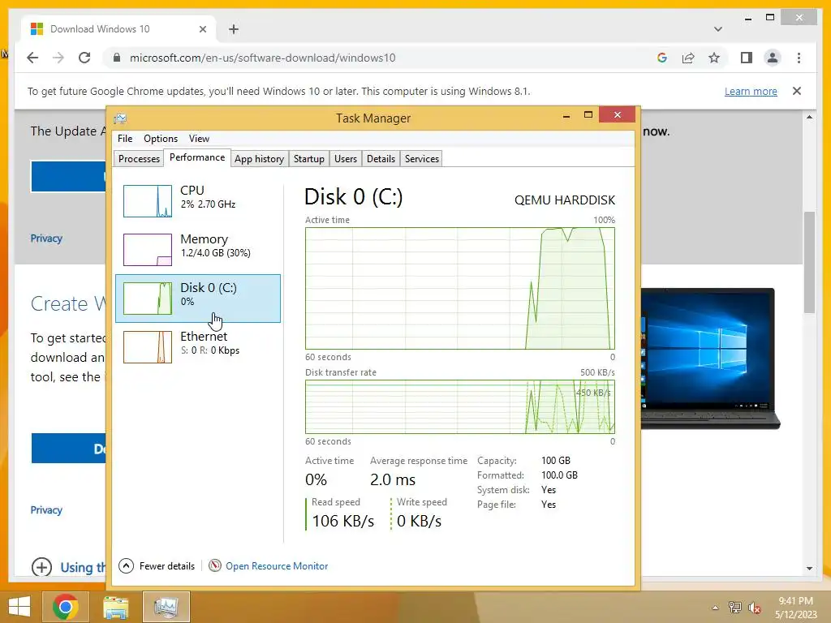Open Chrome tab search dropdown
The width and height of the screenshot is (831, 623).
point(717,29)
